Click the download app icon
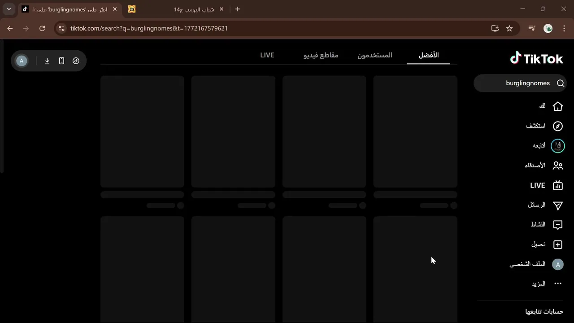The image size is (574, 323). tap(47, 61)
